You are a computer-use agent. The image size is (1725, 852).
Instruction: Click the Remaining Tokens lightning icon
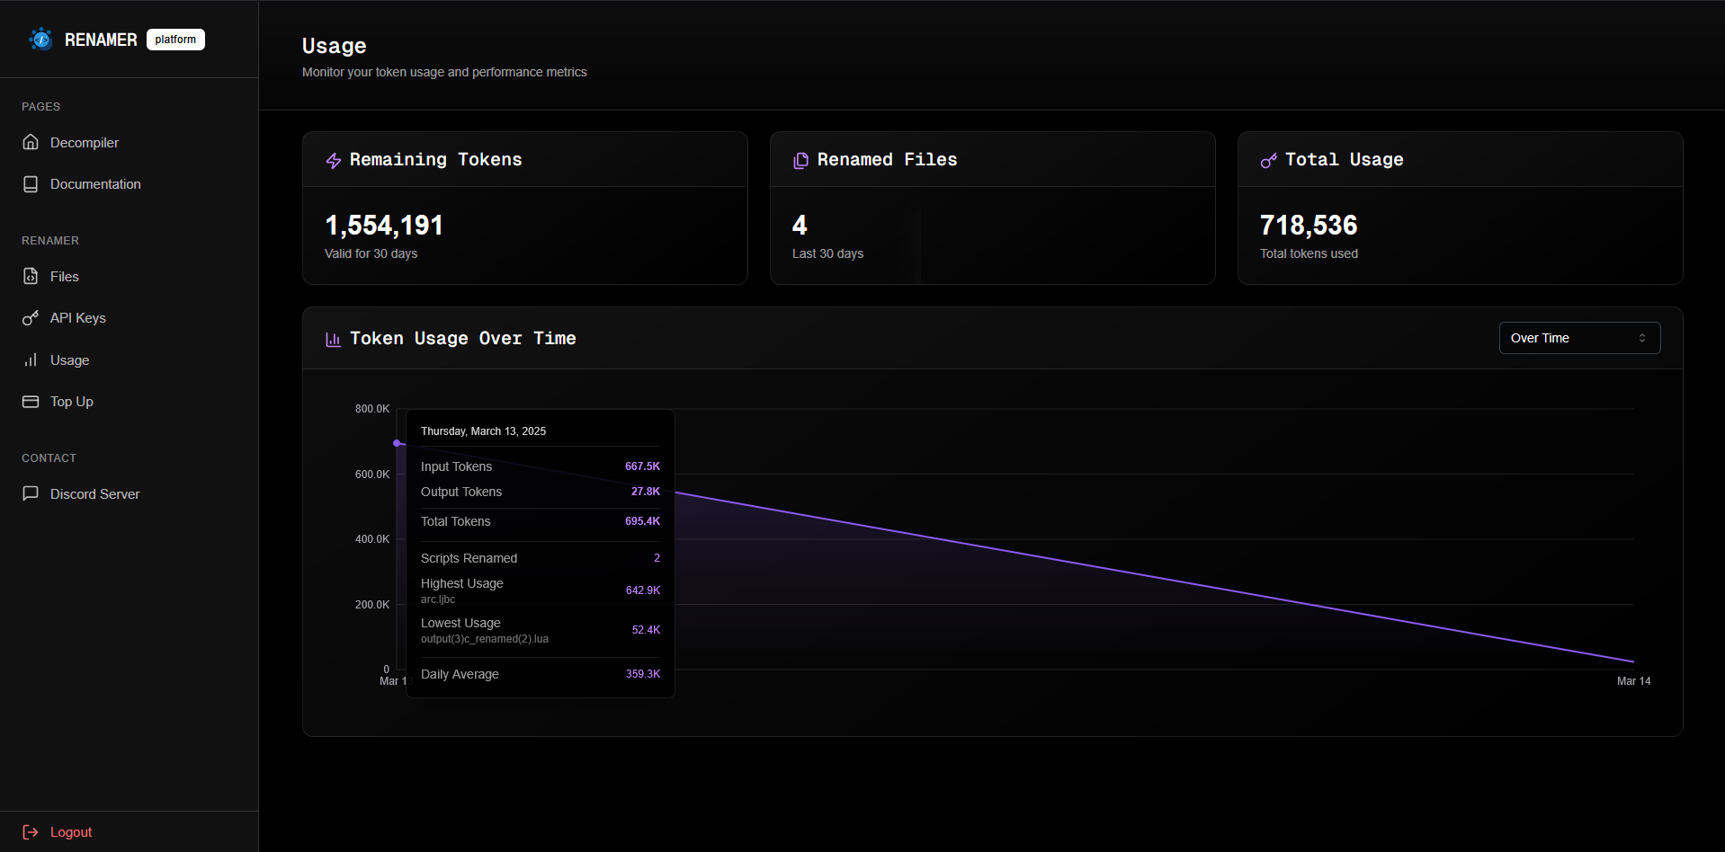click(x=334, y=161)
